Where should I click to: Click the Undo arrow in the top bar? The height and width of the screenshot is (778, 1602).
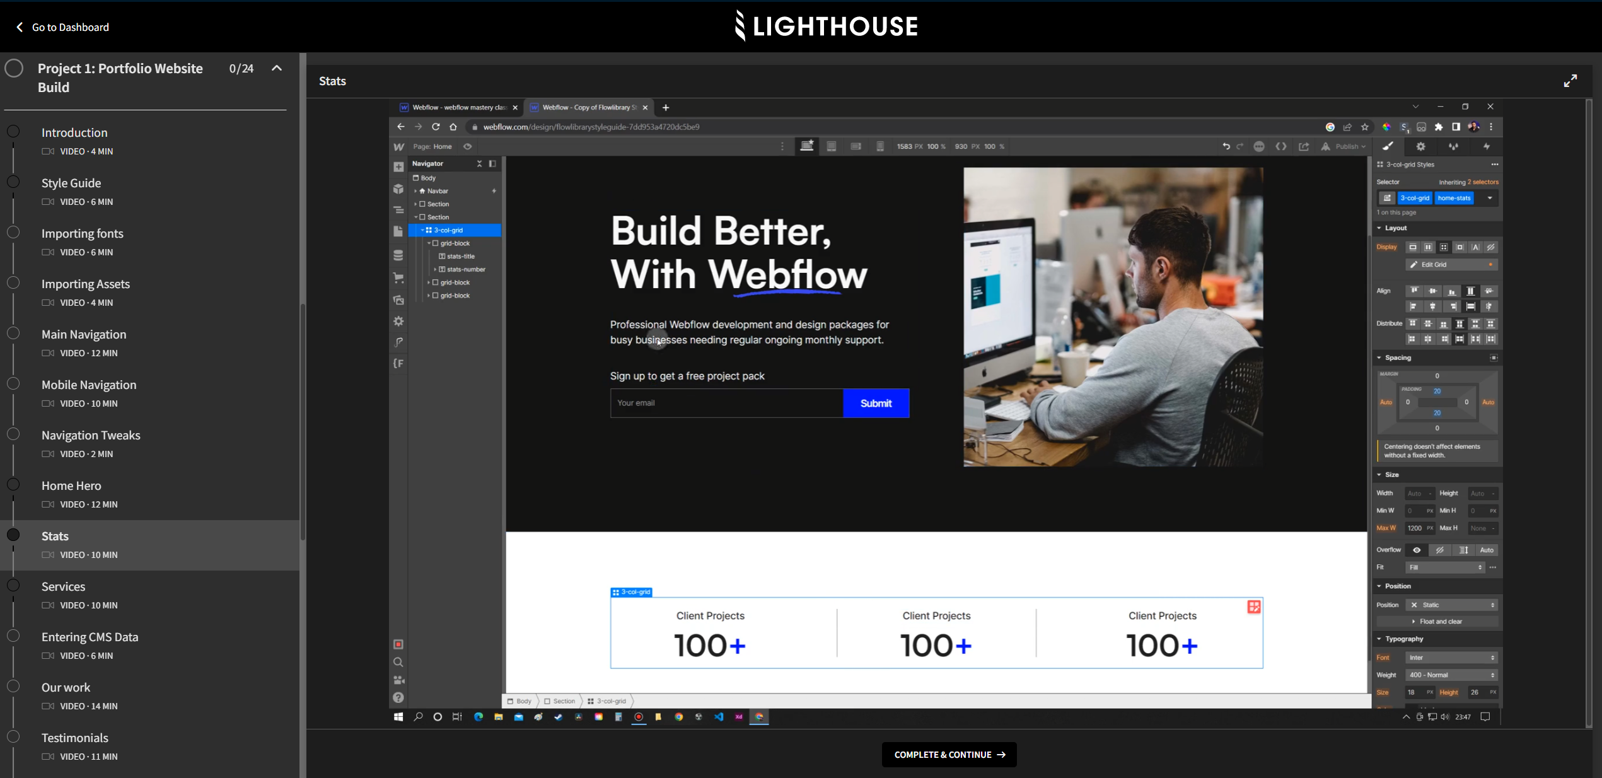pos(1226,146)
